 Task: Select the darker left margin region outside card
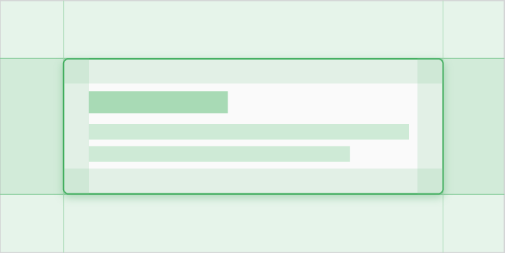pyautogui.click(x=32, y=126)
